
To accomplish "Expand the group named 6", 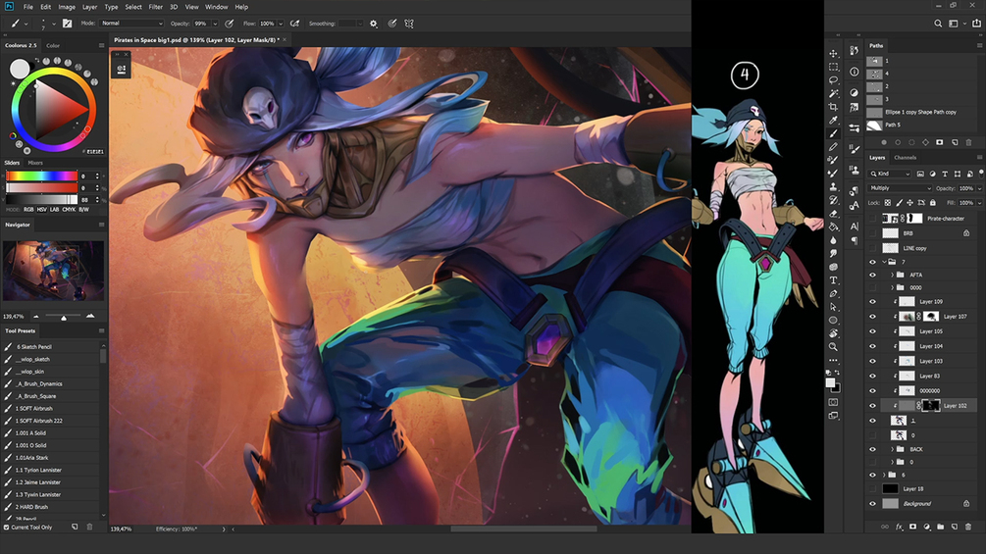I will [884, 475].
